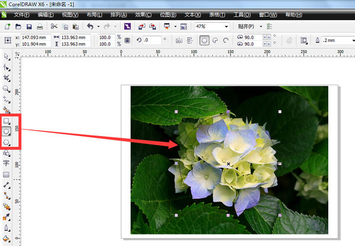Open the outline width .2 mm dropdown
The height and width of the screenshot is (246, 355).
(350, 41)
